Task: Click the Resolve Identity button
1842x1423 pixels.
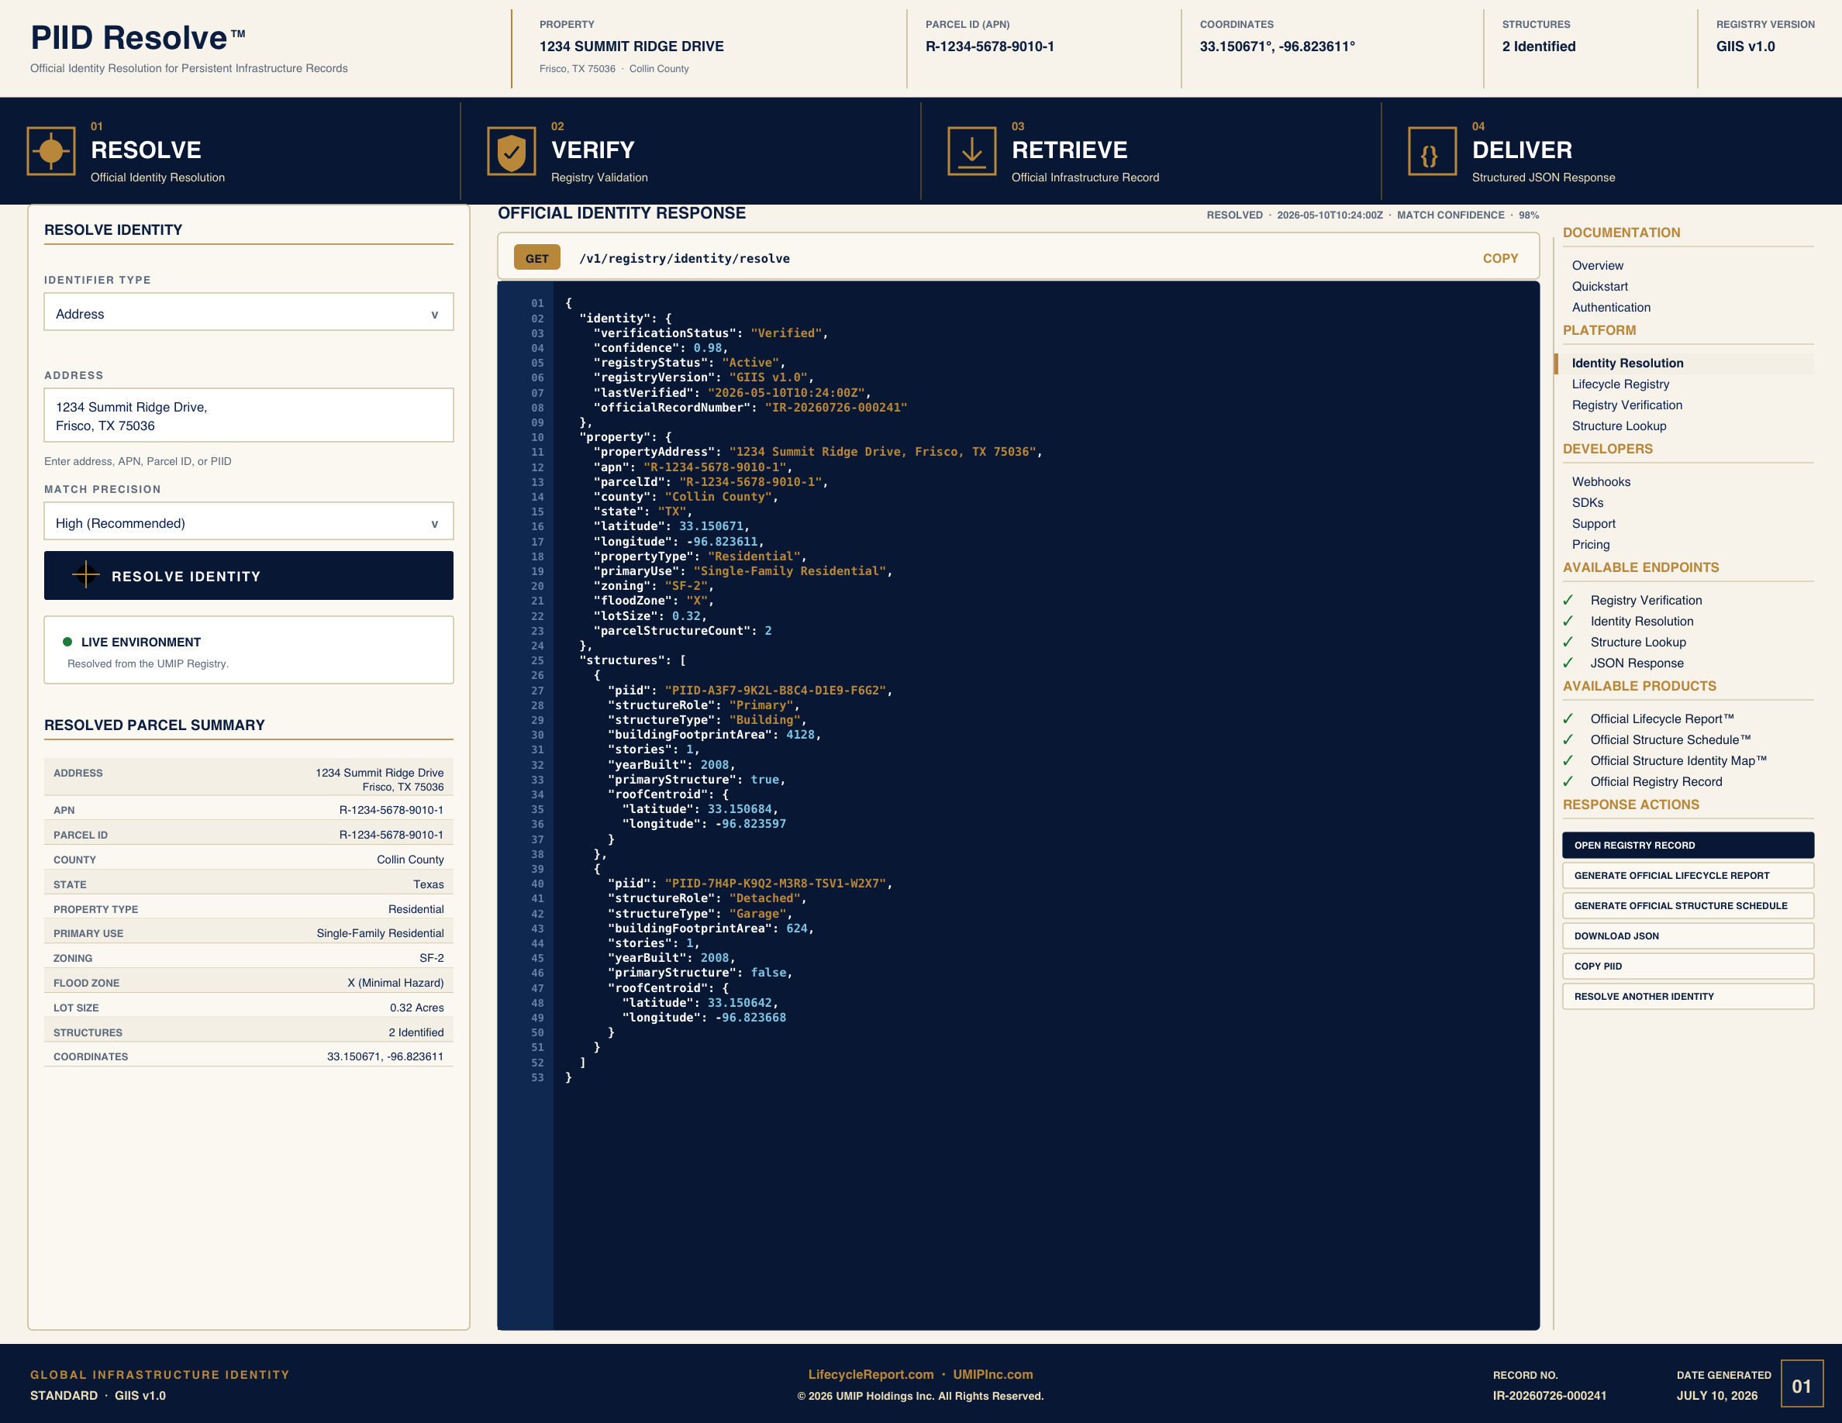Action: click(x=249, y=576)
